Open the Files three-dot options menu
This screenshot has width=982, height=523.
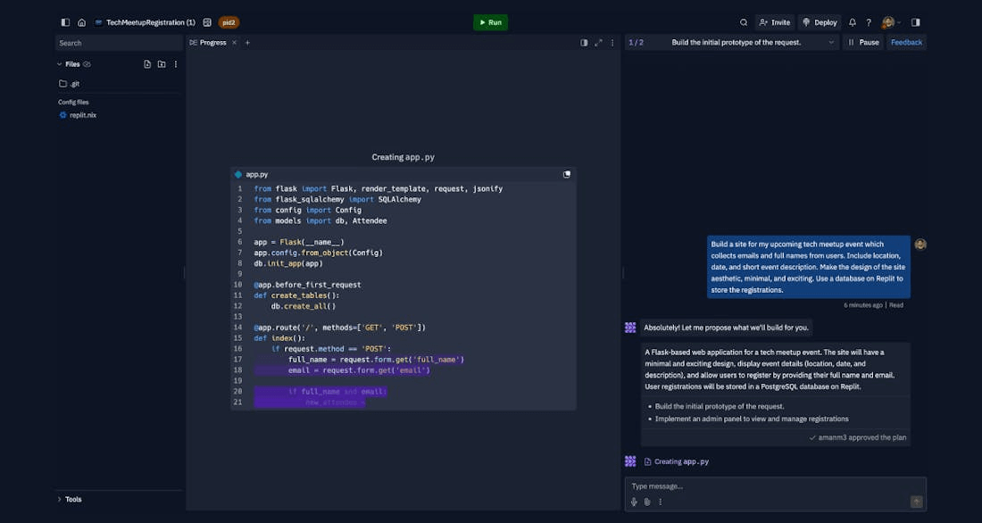(176, 64)
